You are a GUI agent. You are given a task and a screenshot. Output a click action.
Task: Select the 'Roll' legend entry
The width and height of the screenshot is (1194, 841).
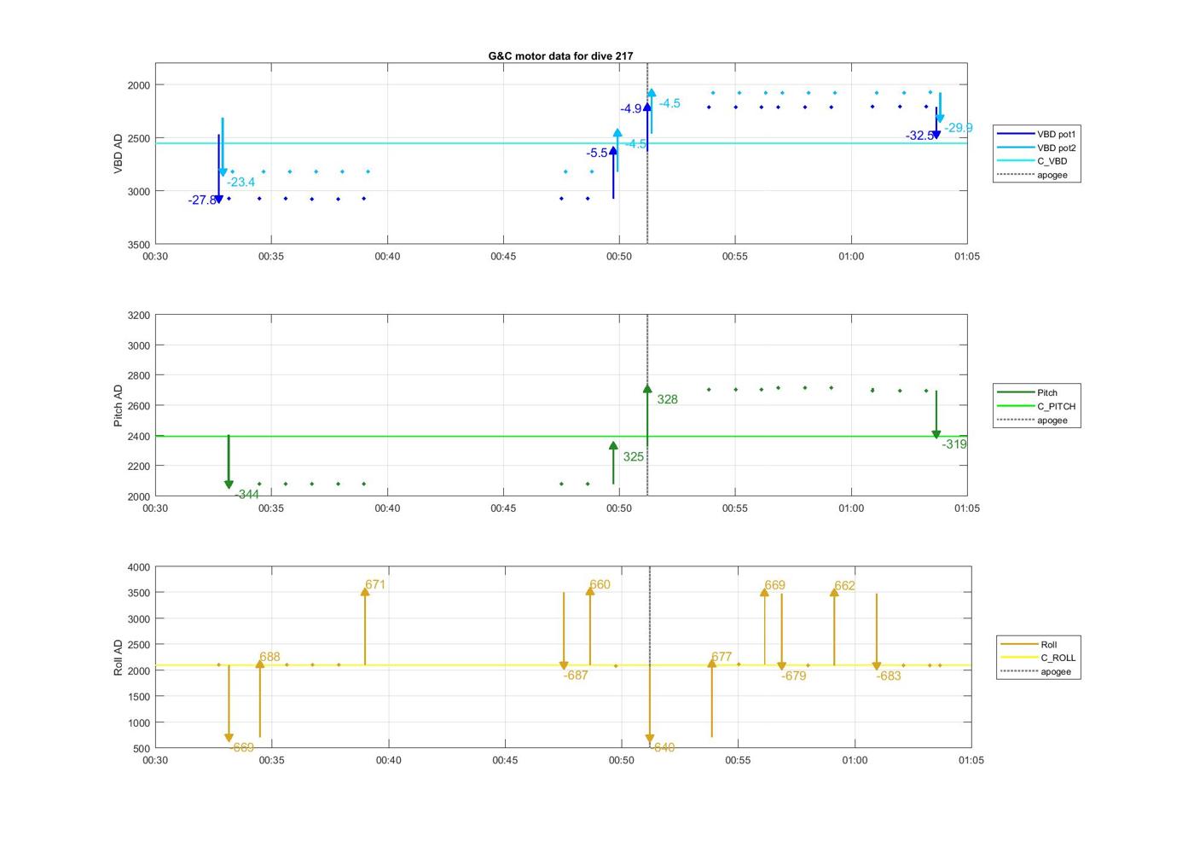(1029, 645)
